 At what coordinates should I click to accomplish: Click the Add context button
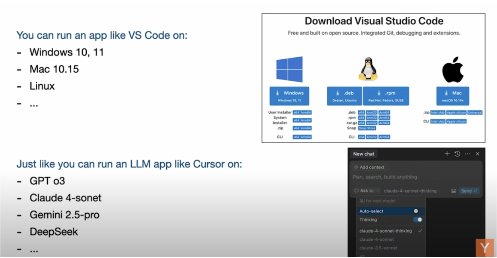click(370, 167)
